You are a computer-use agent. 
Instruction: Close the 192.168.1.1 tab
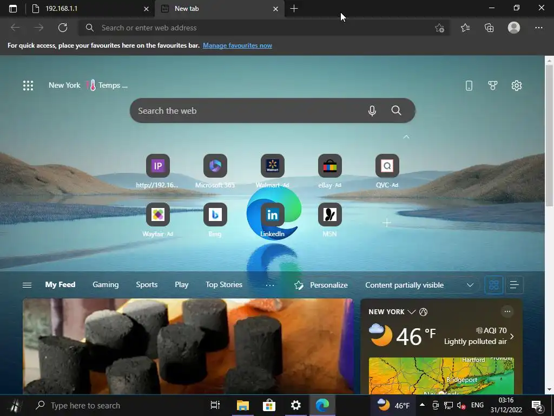click(x=146, y=9)
